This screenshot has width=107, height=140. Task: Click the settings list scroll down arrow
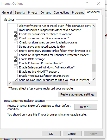point(94,79)
